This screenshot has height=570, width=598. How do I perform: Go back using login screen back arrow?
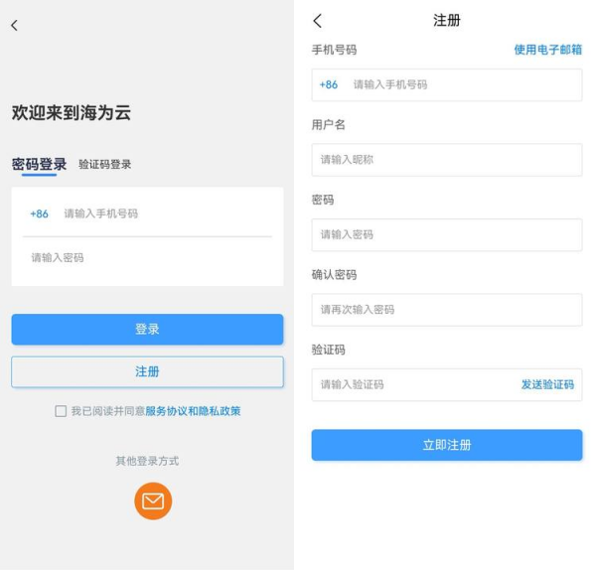pos(14,26)
